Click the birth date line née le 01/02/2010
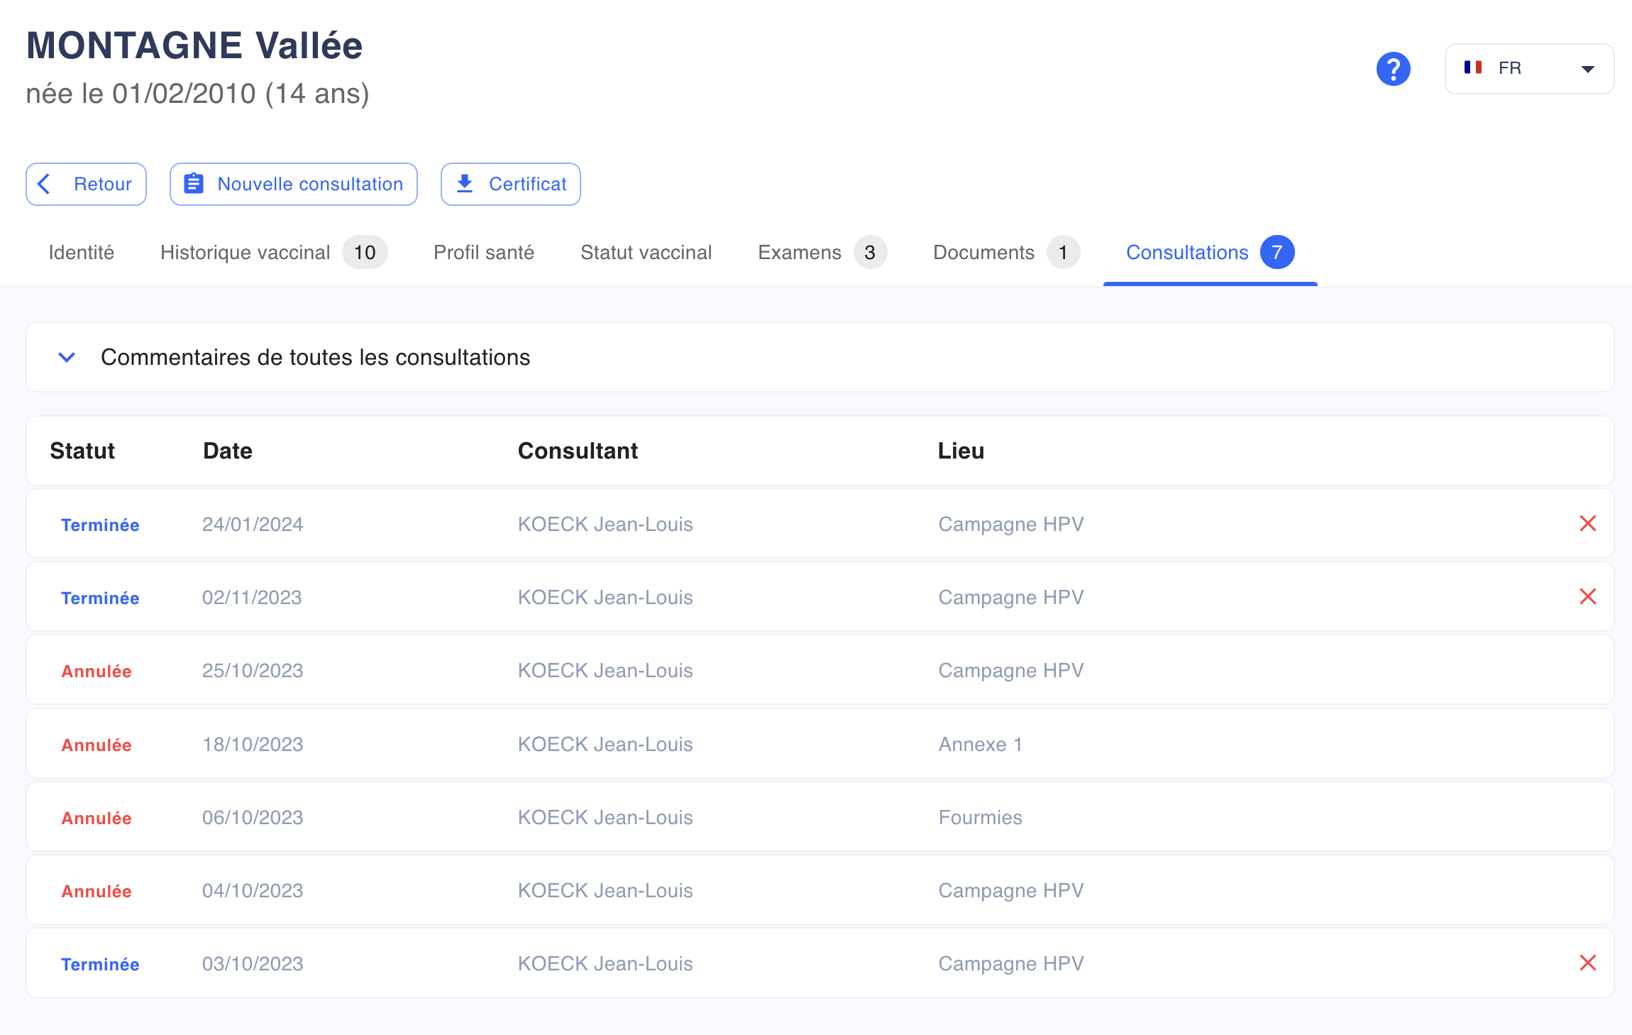The width and height of the screenshot is (1632, 1035). coord(197,94)
